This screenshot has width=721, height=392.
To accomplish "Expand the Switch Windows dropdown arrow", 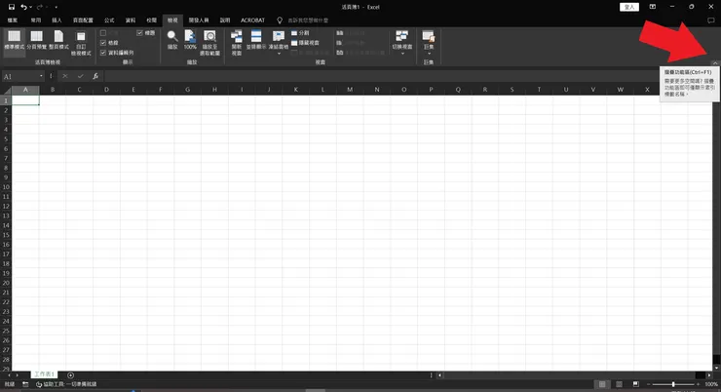I will click(x=402, y=54).
